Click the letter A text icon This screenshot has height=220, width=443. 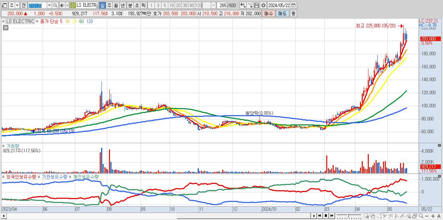439,216
